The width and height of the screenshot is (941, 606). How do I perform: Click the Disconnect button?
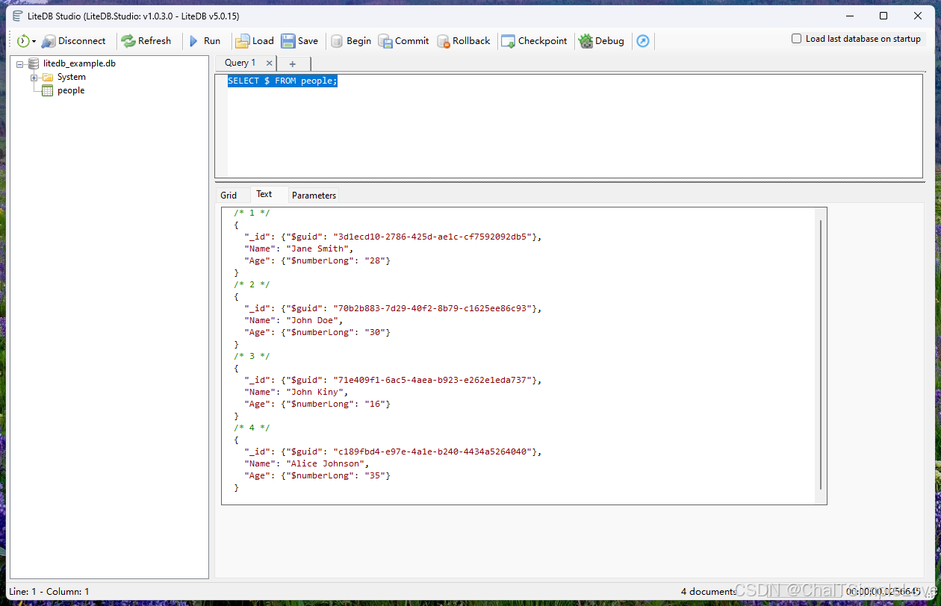click(74, 41)
